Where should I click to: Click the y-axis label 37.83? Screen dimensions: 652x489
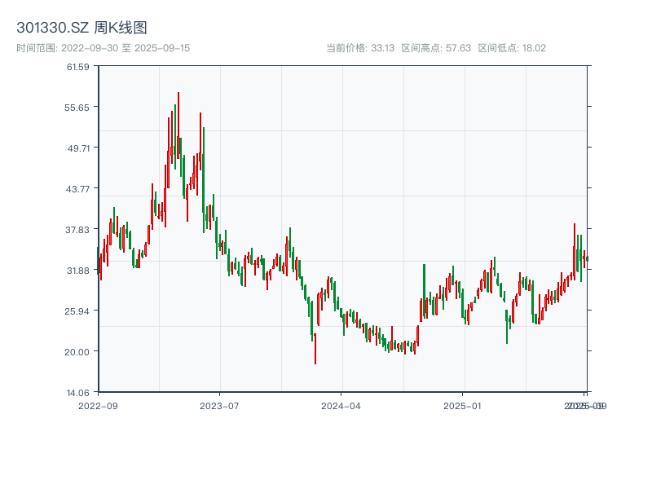(77, 230)
